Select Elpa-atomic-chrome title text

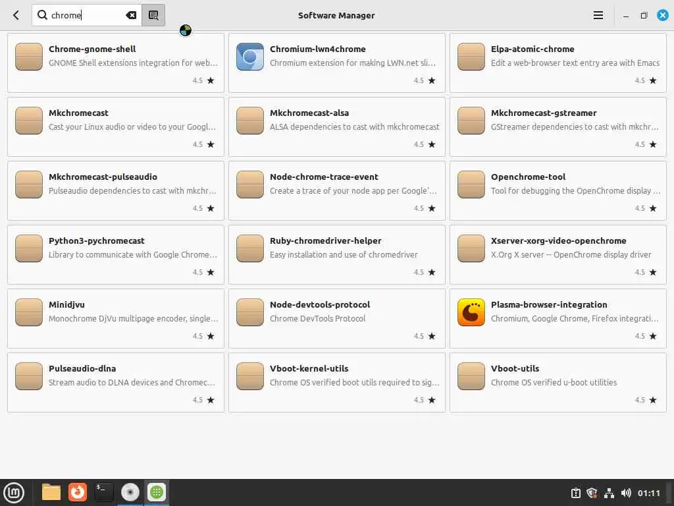pos(532,49)
